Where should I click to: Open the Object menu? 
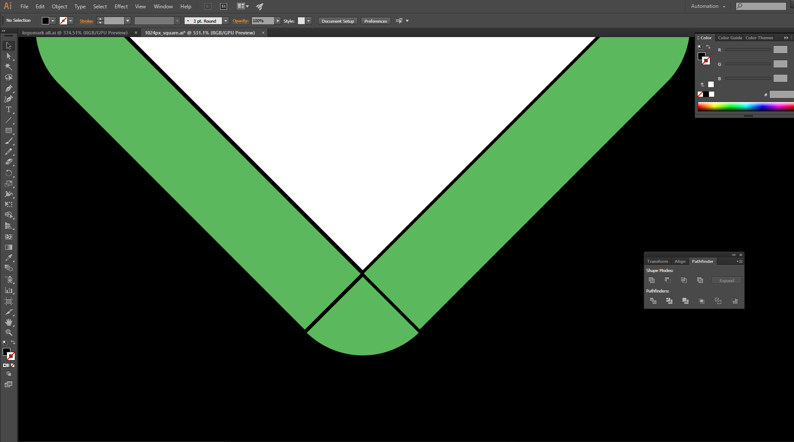click(x=59, y=7)
